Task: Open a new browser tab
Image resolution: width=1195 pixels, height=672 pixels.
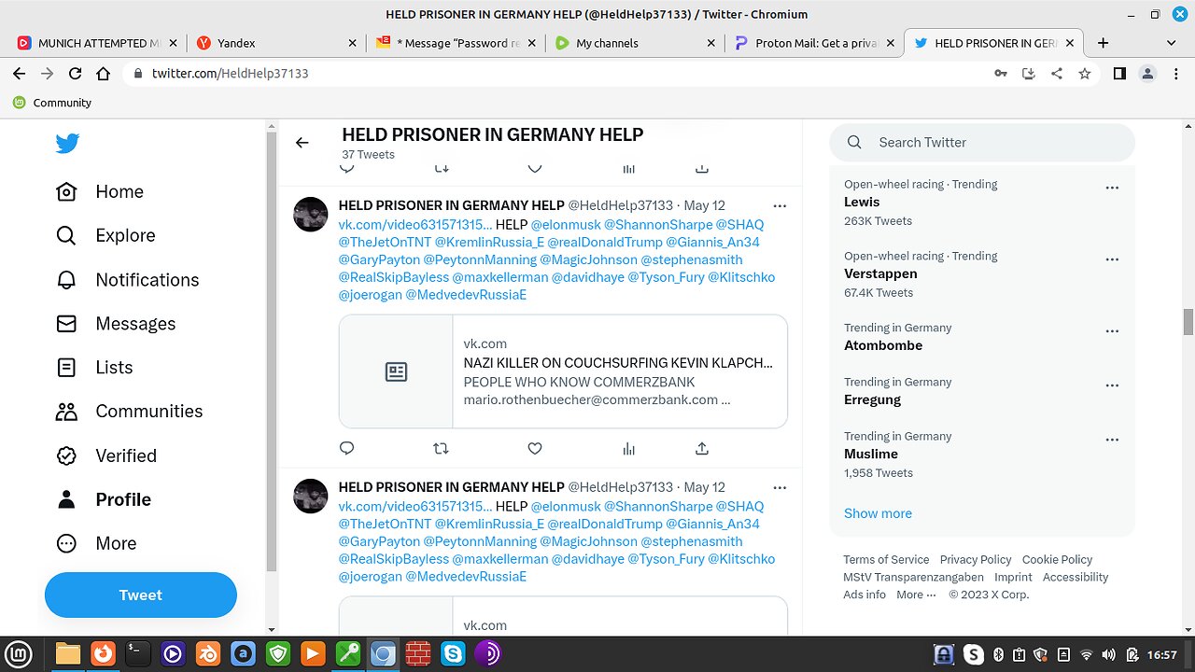Action: [x=1103, y=43]
